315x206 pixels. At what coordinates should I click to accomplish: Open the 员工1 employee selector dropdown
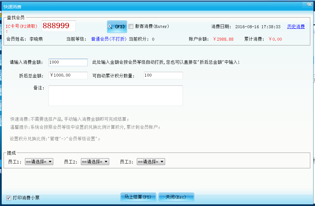coord(39,162)
